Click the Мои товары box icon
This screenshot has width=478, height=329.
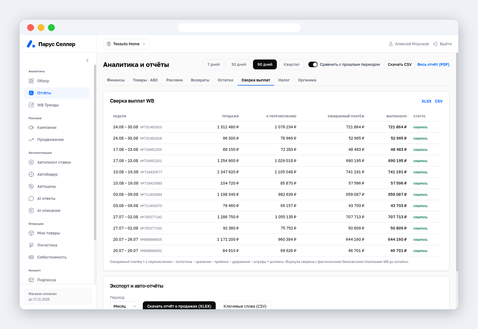(31, 233)
